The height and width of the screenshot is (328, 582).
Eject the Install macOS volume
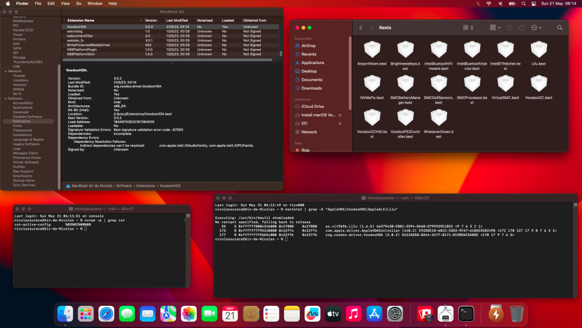click(x=340, y=115)
